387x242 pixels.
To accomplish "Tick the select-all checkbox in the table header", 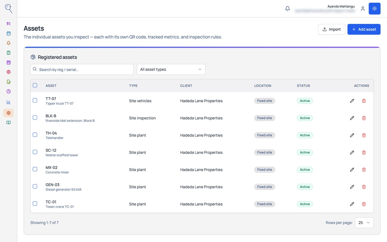I will [35, 85].
